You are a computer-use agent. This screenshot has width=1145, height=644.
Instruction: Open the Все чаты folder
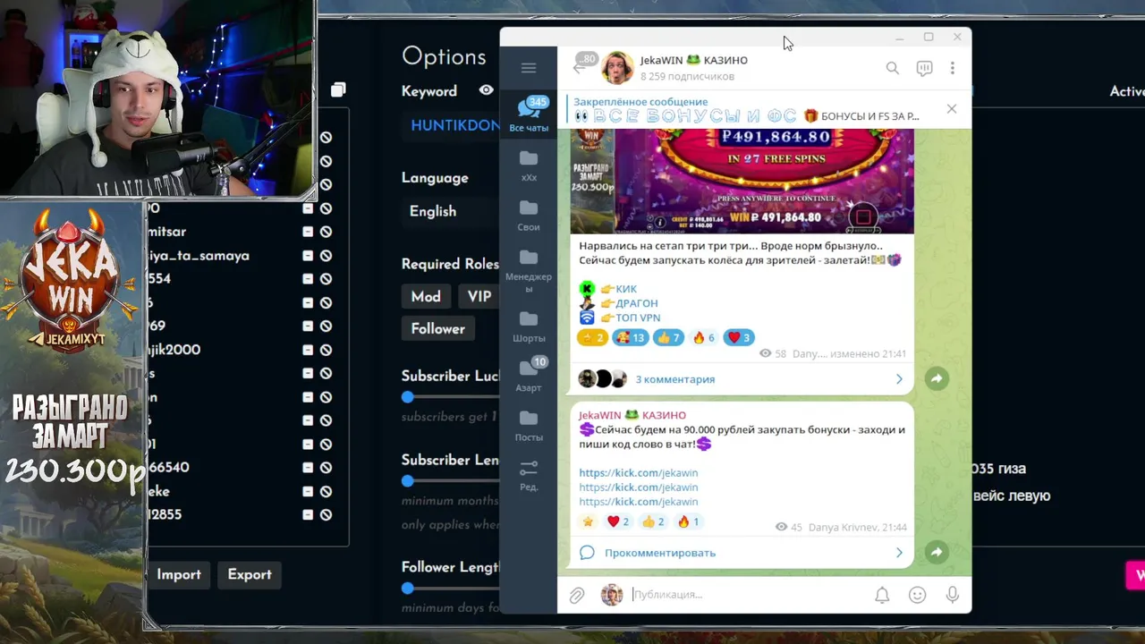529,114
